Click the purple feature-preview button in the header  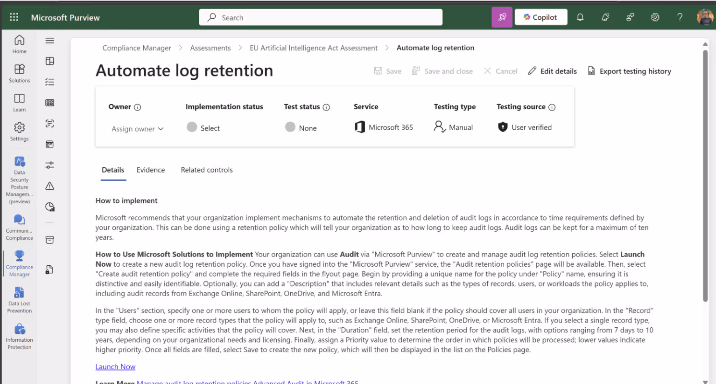coord(502,17)
